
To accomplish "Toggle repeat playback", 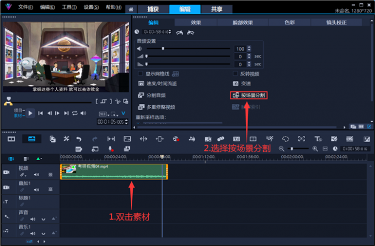I will [74, 113].
